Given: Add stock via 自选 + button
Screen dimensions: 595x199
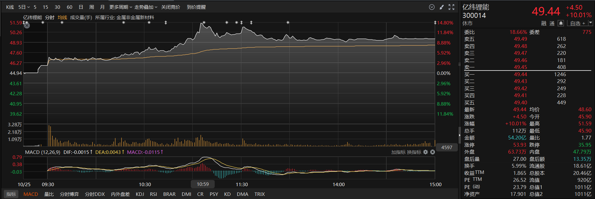Looking at the screenshot, I should (577, 24).
